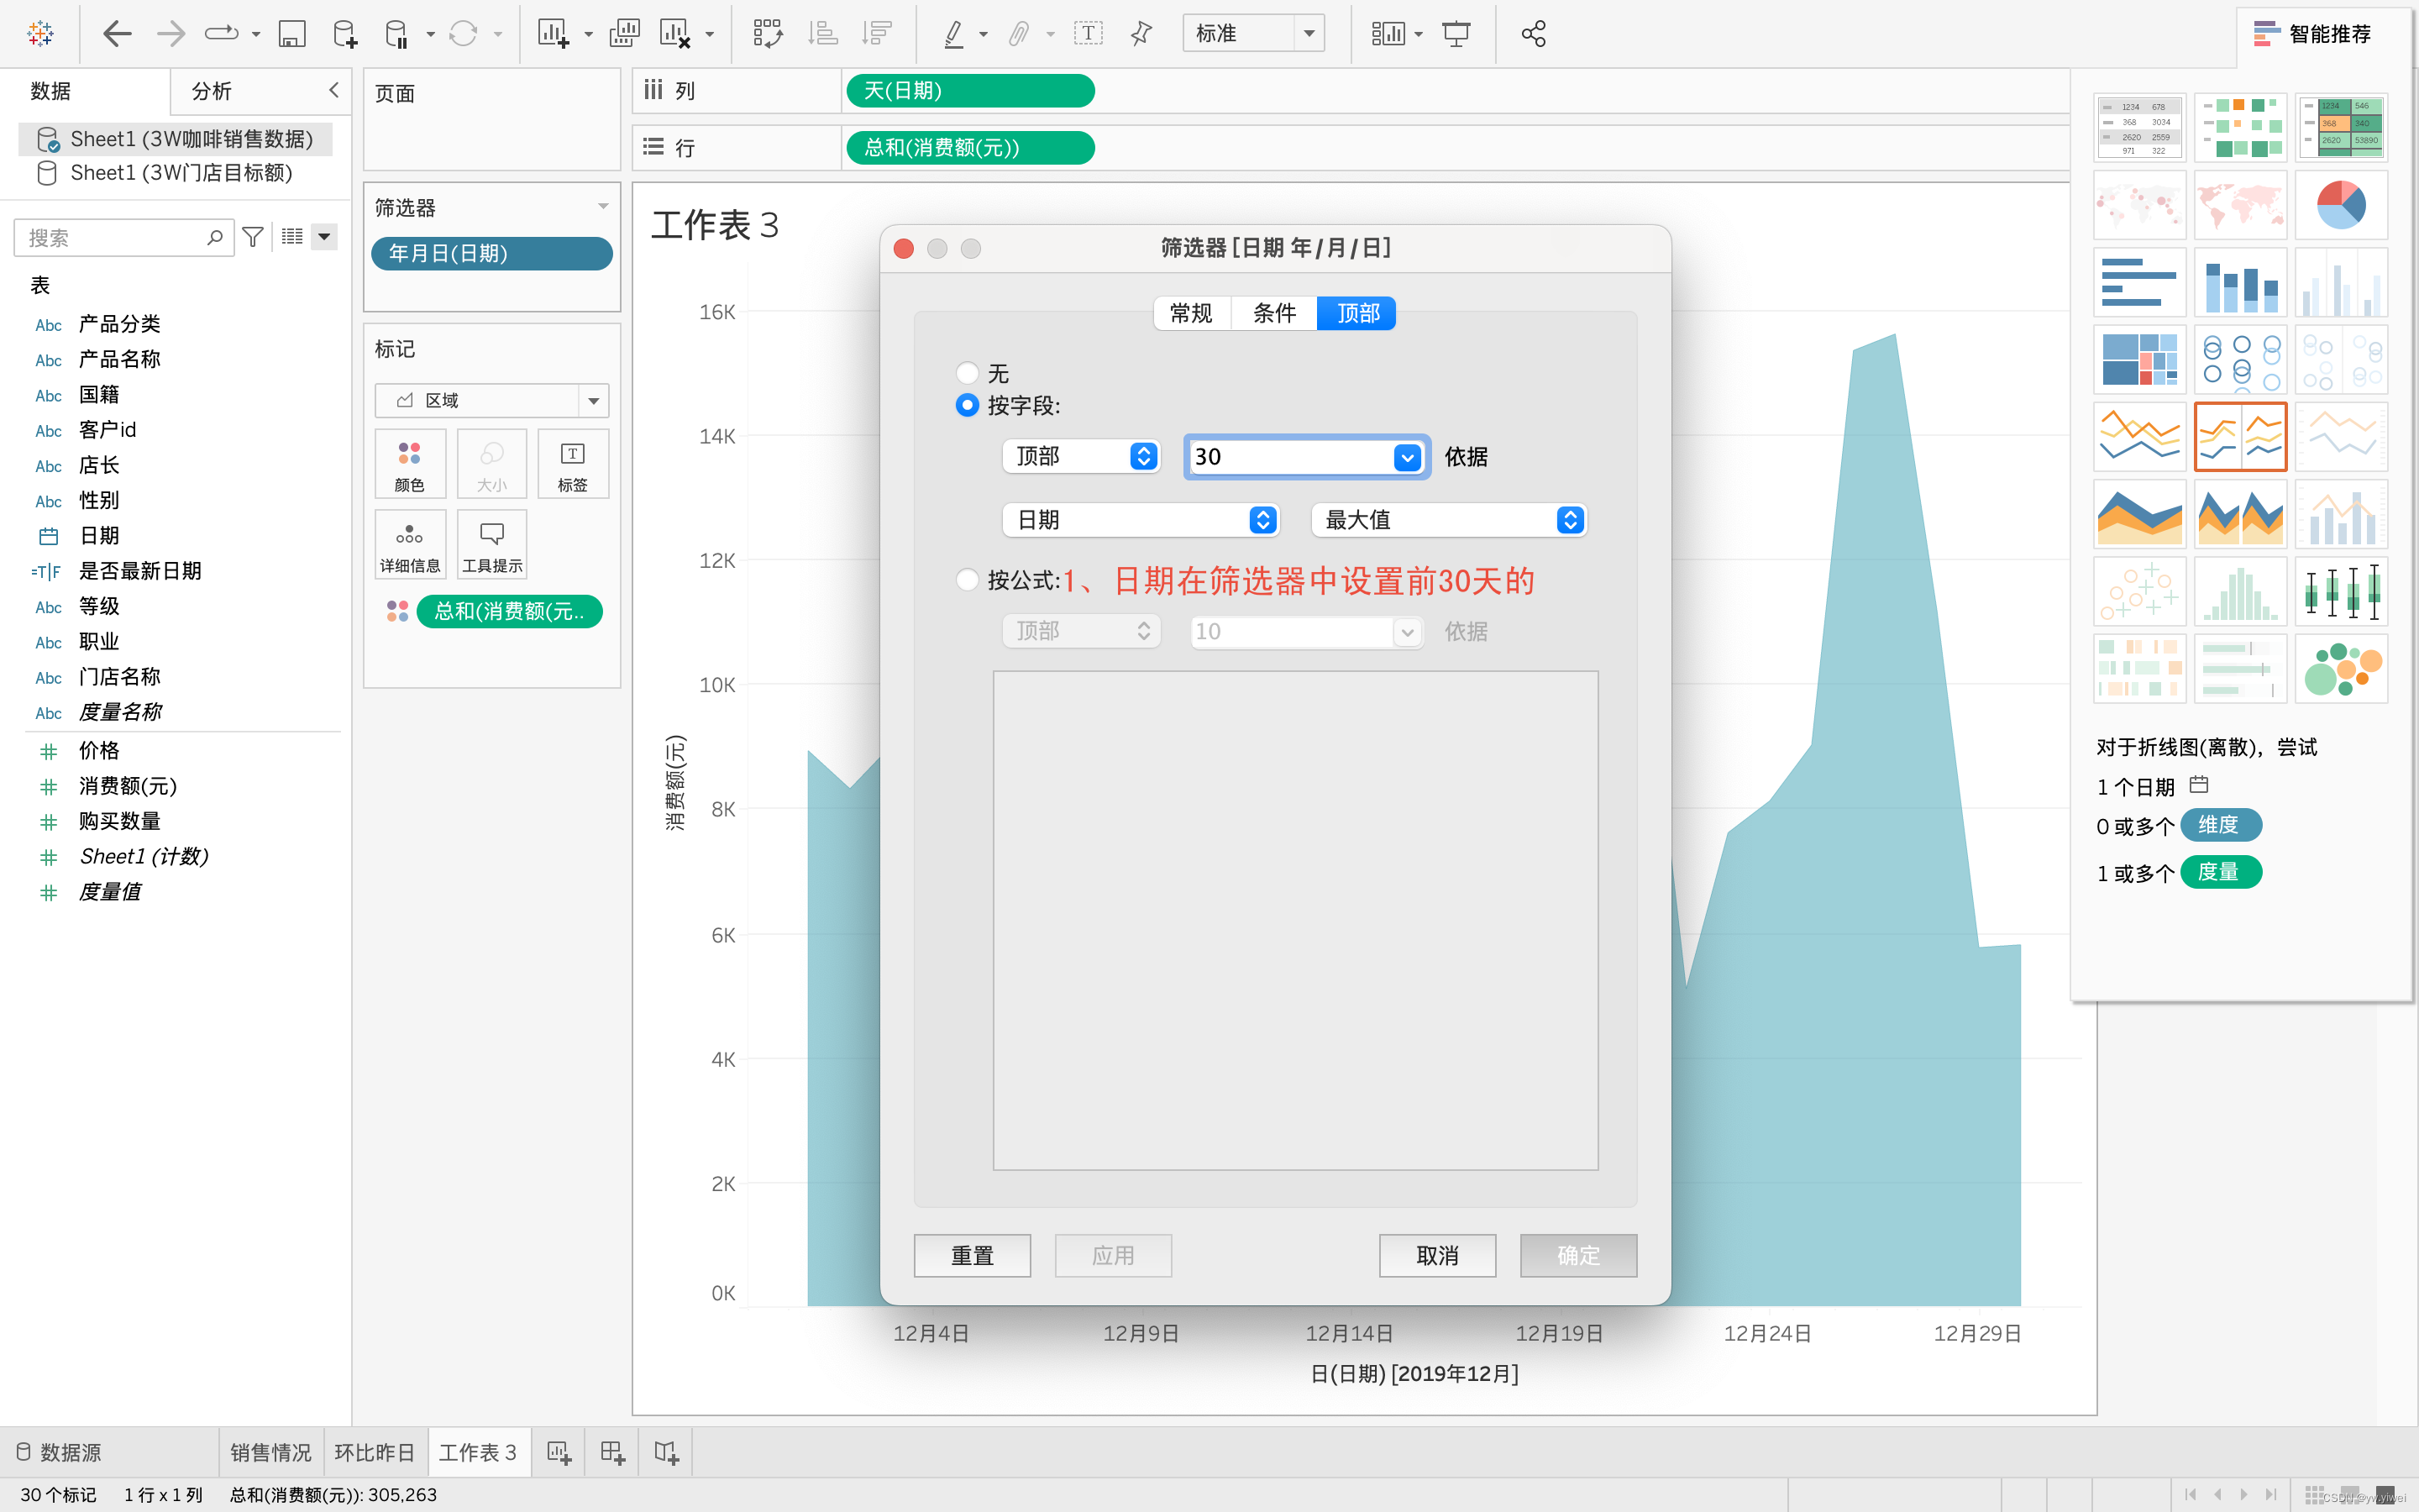Viewport: 2419px width, 1512px height.
Task: Click the 搜索 field search box
Action: pos(124,238)
